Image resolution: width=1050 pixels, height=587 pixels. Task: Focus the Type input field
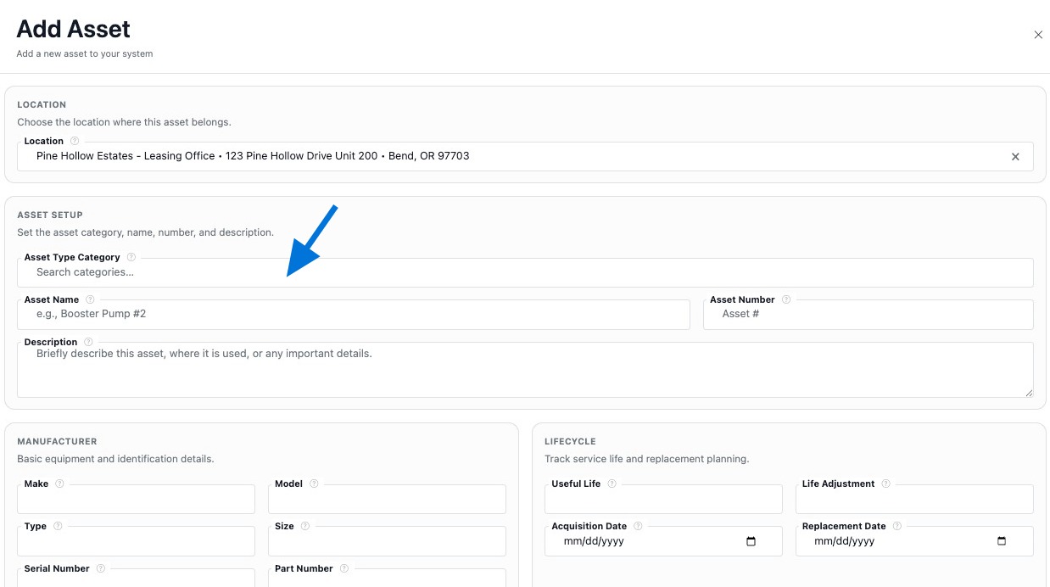pos(137,541)
